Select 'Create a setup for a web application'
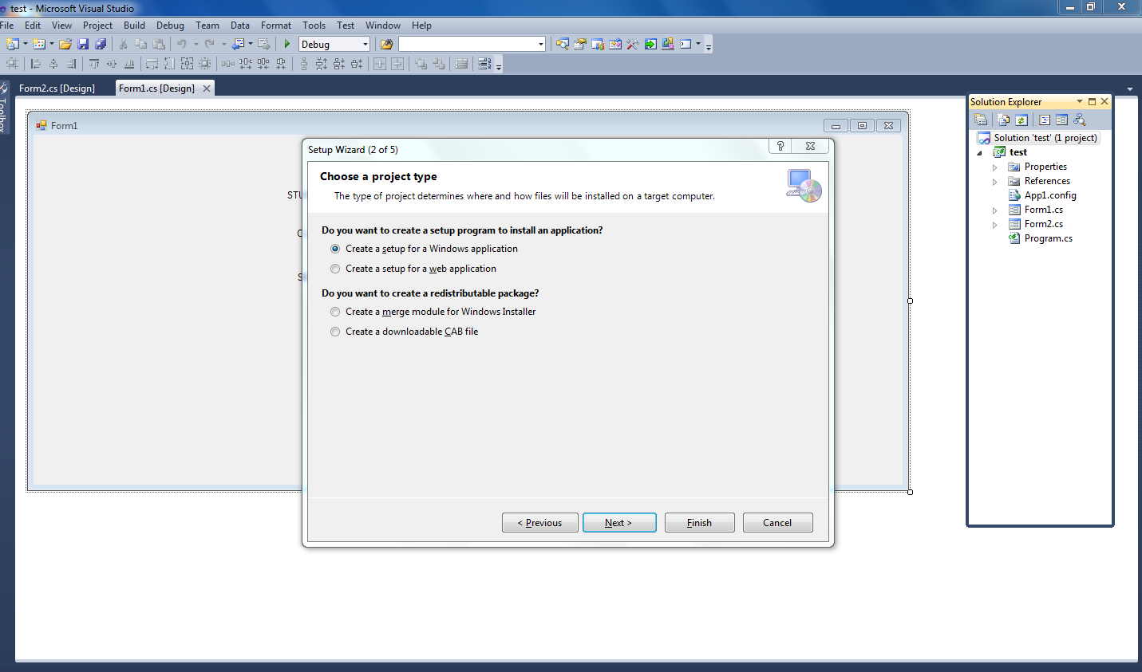Image resolution: width=1142 pixels, height=672 pixels. coord(335,268)
